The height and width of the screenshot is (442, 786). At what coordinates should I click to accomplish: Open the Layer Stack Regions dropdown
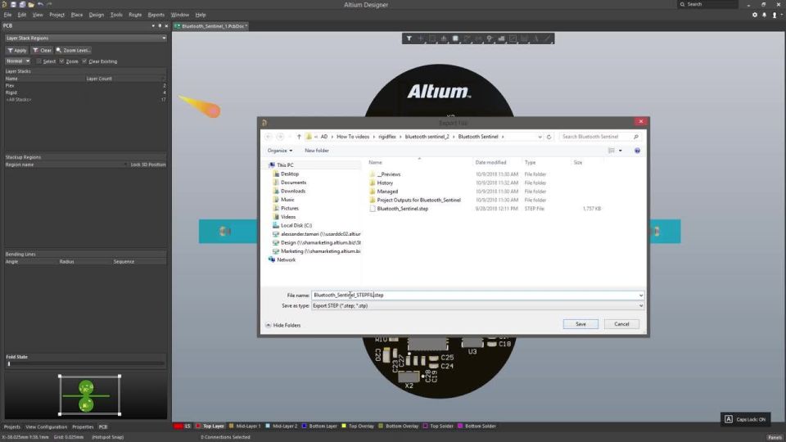pyautogui.click(x=86, y=38)
